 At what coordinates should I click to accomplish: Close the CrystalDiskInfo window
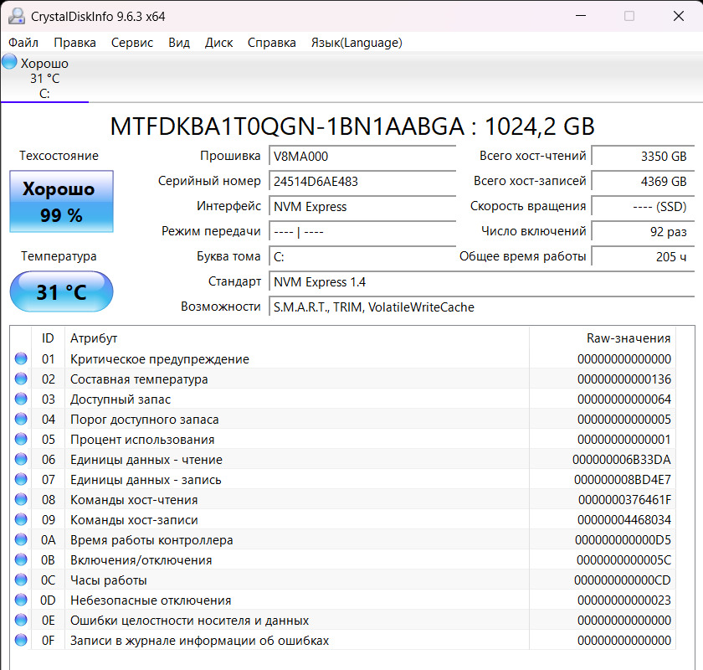point(679,16)
